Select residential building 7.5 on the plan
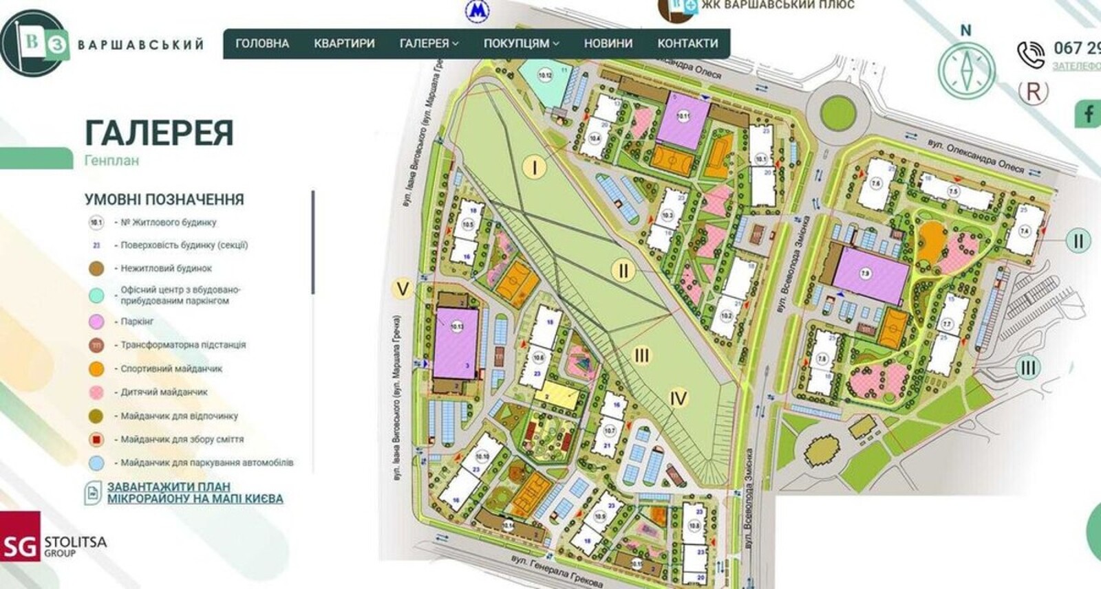Image resolution: width=1101 pixels, height=589 pixels. (953, 192)
